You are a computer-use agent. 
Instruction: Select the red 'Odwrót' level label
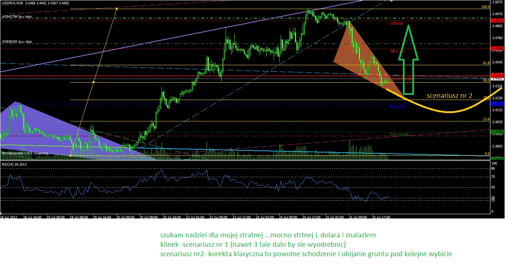coord(397,23)
